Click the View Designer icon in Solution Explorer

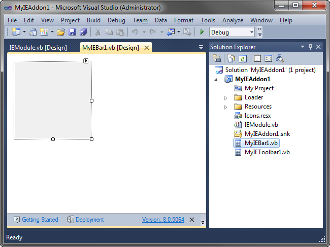point(269,58)
